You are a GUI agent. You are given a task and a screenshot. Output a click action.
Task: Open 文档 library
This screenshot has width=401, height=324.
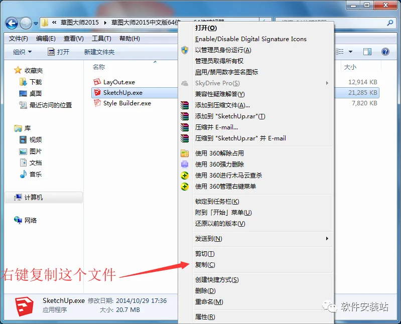pyautogui.click(x=31, y=163)
